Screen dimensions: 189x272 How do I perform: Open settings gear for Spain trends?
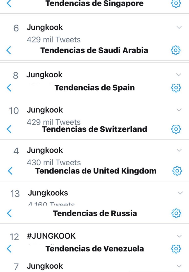click(176, 88)
